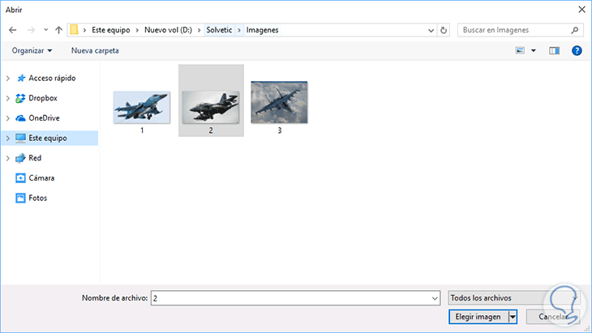This screenshot has width=592, height=333.
Task: Expand chevron after Solvetic breadcrumb
Action: (x=239, y=30)
